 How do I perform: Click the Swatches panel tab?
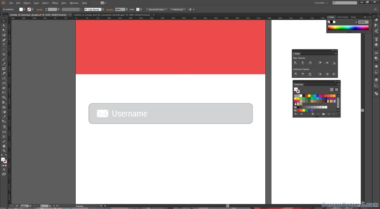(x=299, y=85)
